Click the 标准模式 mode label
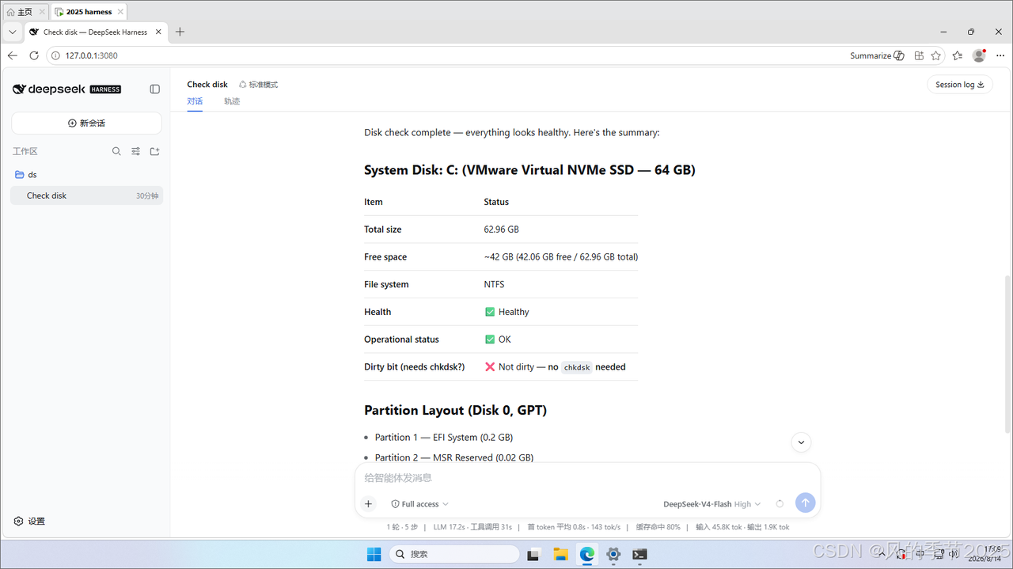1013x569 pixels. [258, 84]
